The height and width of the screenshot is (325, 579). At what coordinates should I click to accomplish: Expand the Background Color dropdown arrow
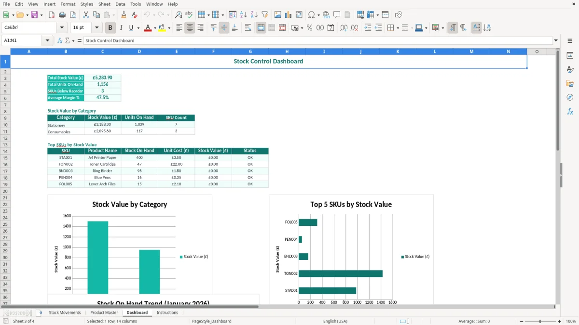(x=169, y=28)
